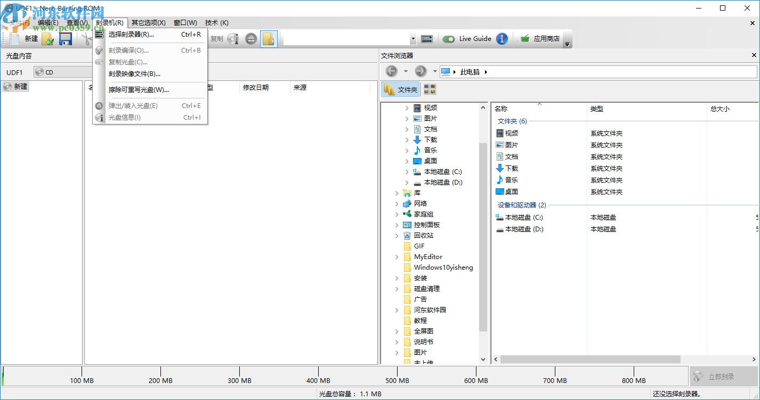Screen dimensions: 760x400
Task: Open the blue Live Guide info icon
Action: pyautogui.click(x=502, y=38)
